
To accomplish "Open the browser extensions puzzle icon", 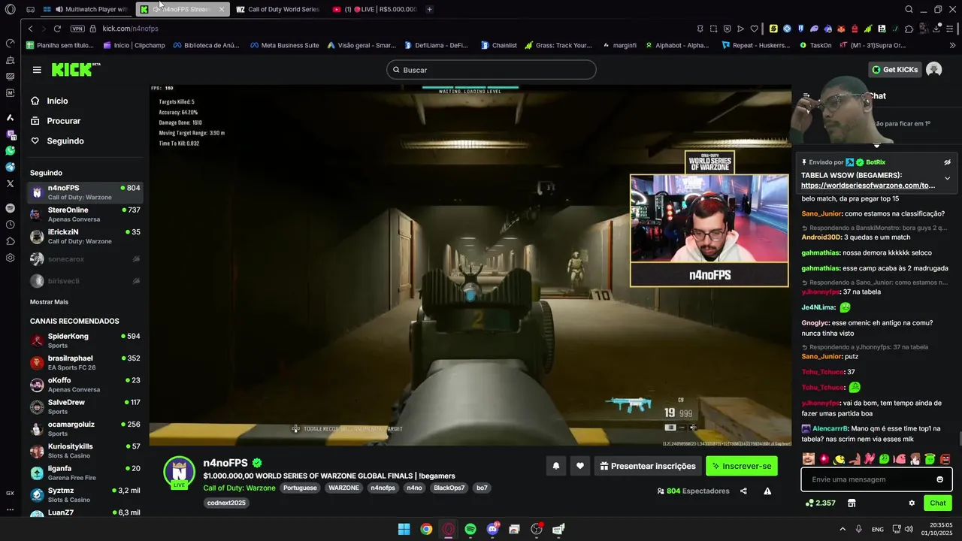I will [x=909, y=29].
